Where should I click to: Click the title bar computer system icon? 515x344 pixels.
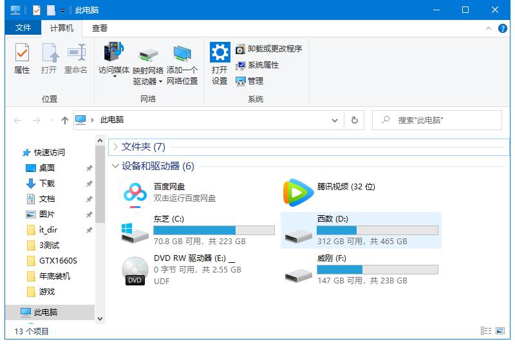[15, 10]
